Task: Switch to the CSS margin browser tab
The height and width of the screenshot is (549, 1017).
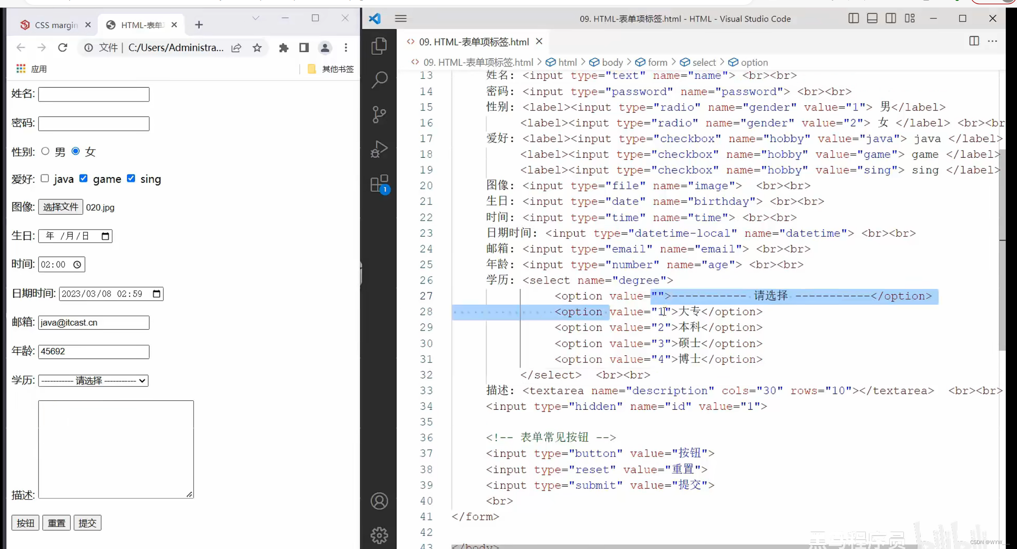Action: pyautogui.click(x=56, y=25)
